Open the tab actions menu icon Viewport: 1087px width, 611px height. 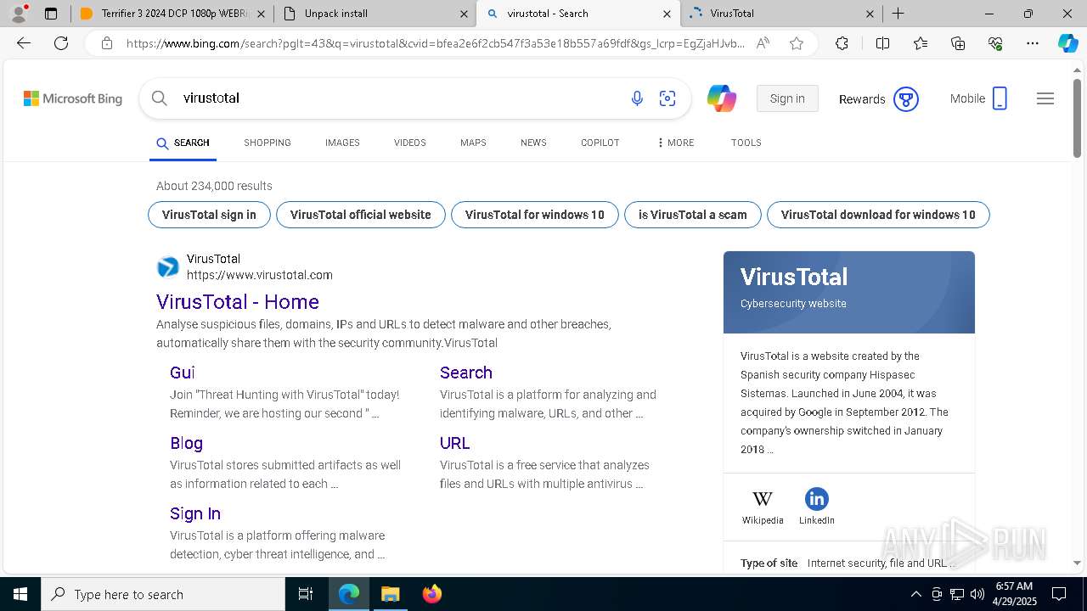[51, 14]
